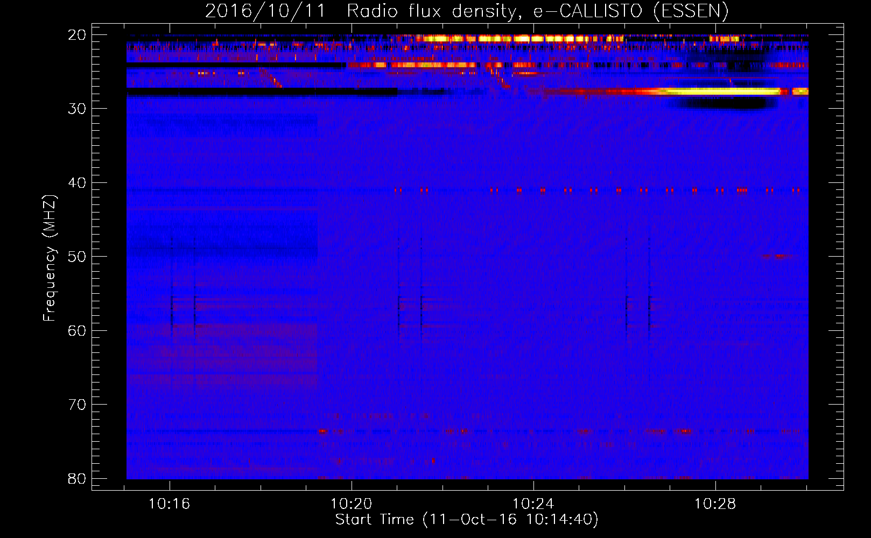This screenshot has height=538, width=871.
Task: Click the 10:16 time tick label
Action: click(170, 504)
